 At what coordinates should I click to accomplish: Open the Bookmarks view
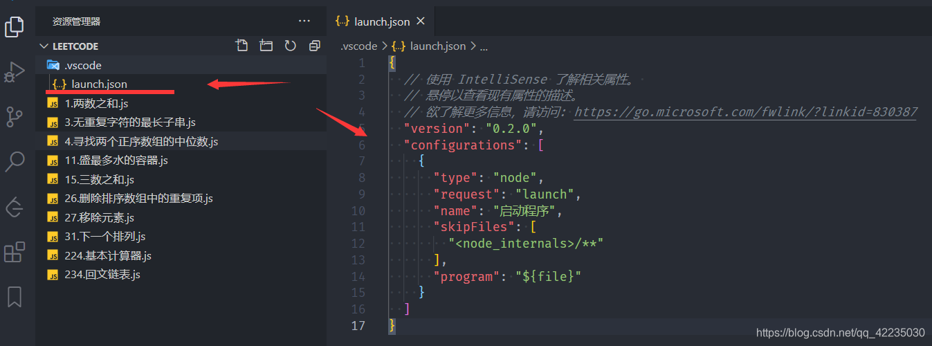click(15, 297)
